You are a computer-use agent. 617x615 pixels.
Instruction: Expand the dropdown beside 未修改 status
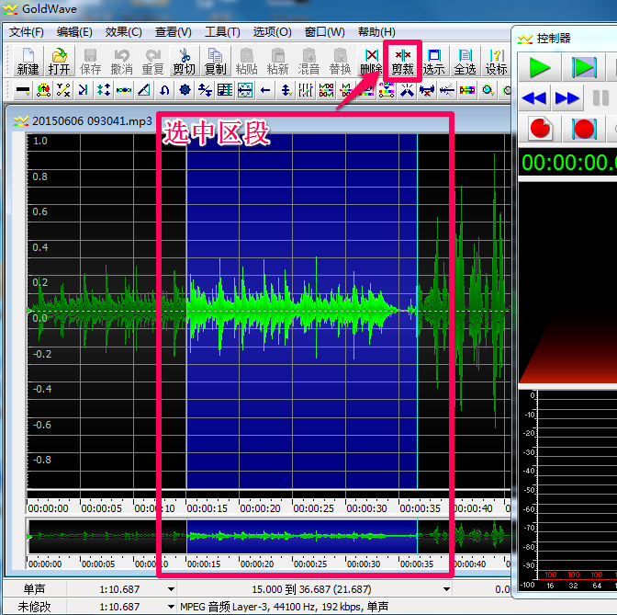pos(171,607)
